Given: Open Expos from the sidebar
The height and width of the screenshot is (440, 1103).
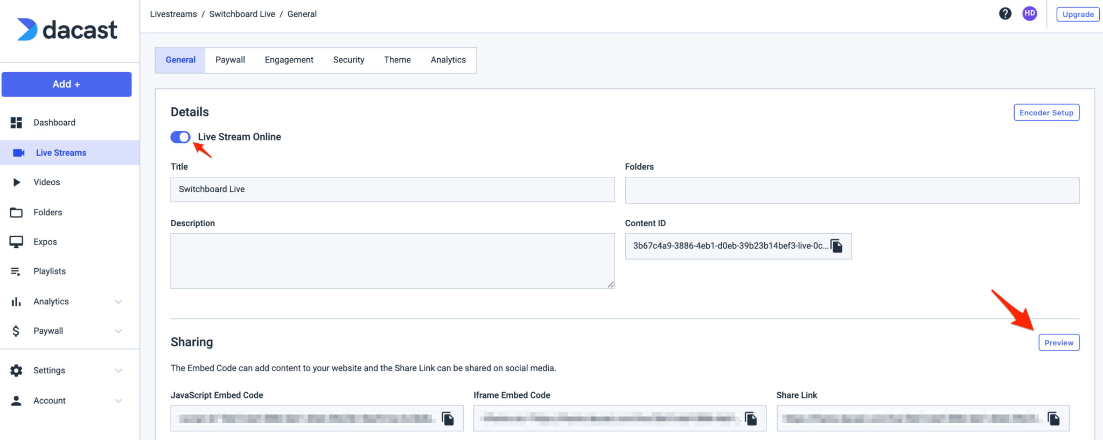Looking at the screenshot, I should click(45, 242).
